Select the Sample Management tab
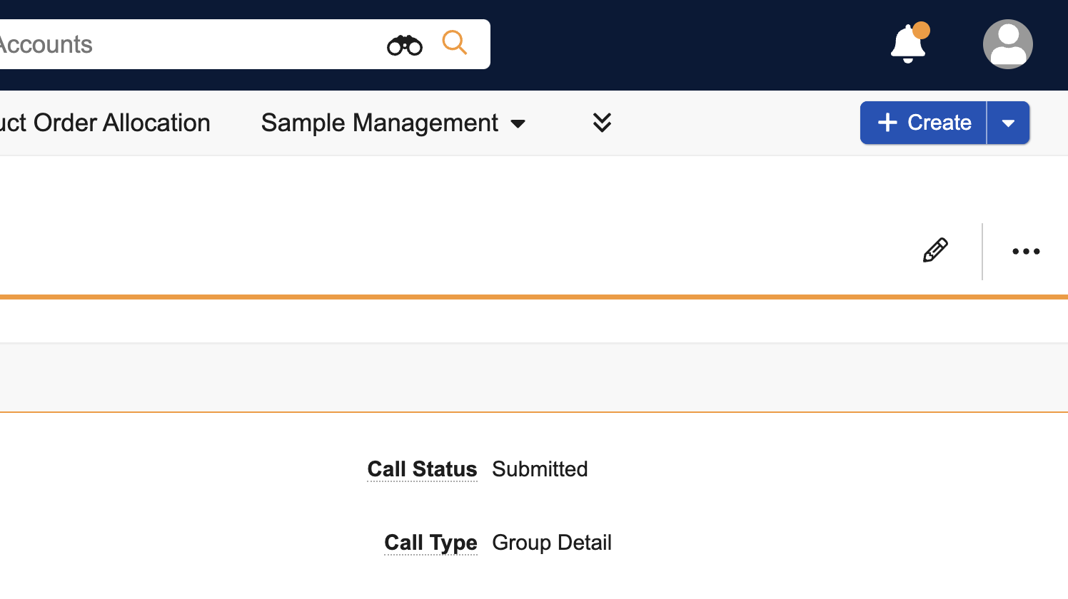 [x=379, y=123]
